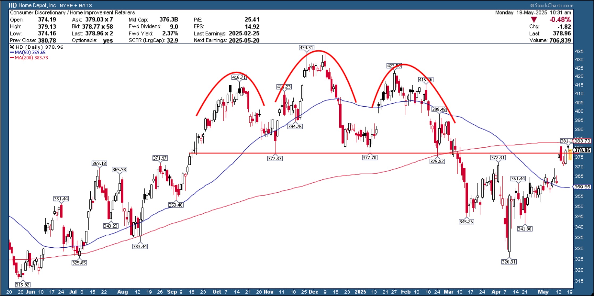Click the Fwd Yield value 2.37%

[x=170, y=33]
